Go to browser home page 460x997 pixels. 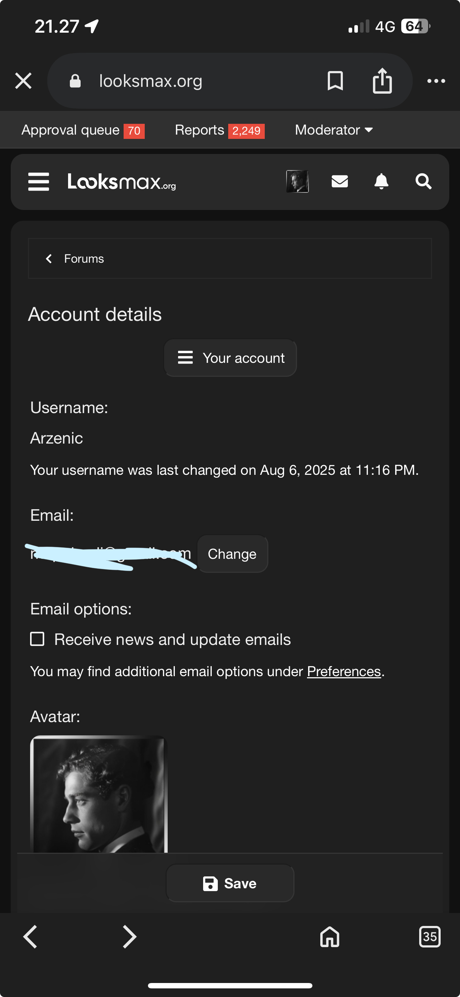330,937
